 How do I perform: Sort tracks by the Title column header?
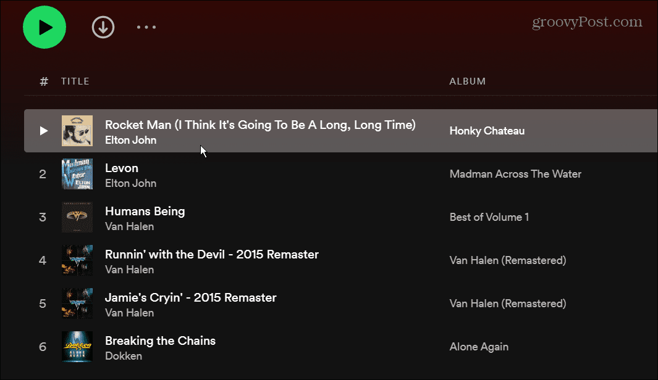tap(75, 81)
